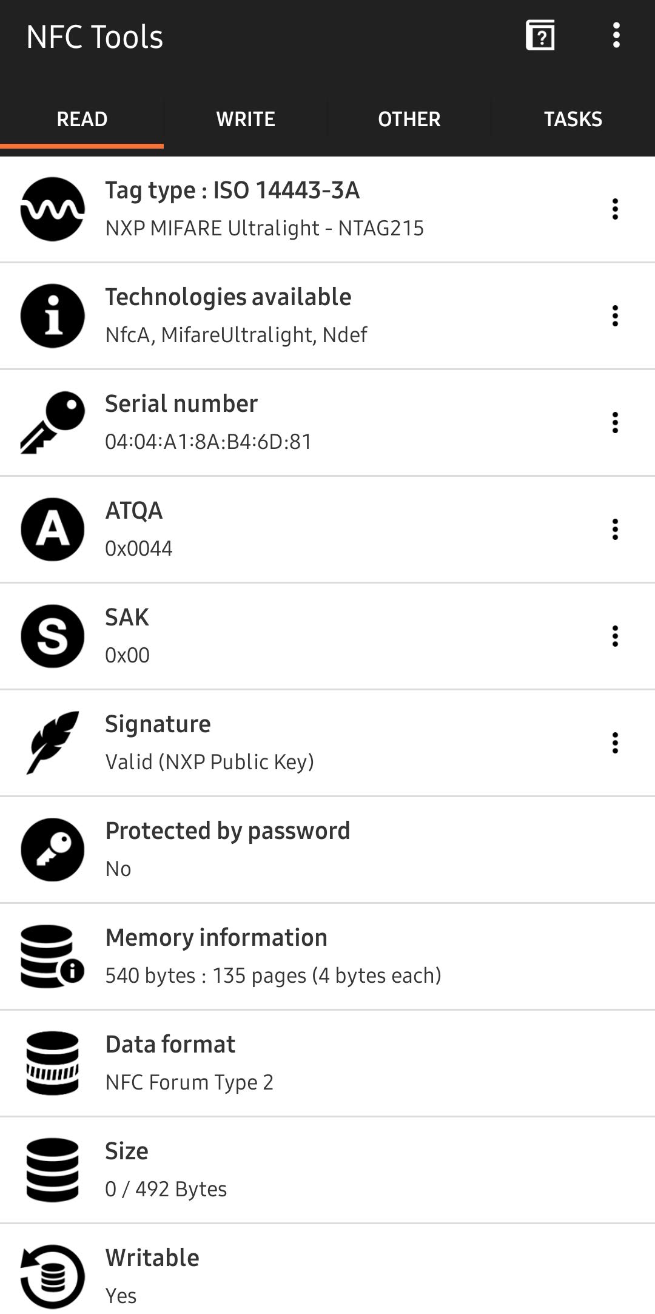Viewport: 655px width, 1314px height.
Task: Tap the Serial number key icon
Action: click(x=53, y=423)
